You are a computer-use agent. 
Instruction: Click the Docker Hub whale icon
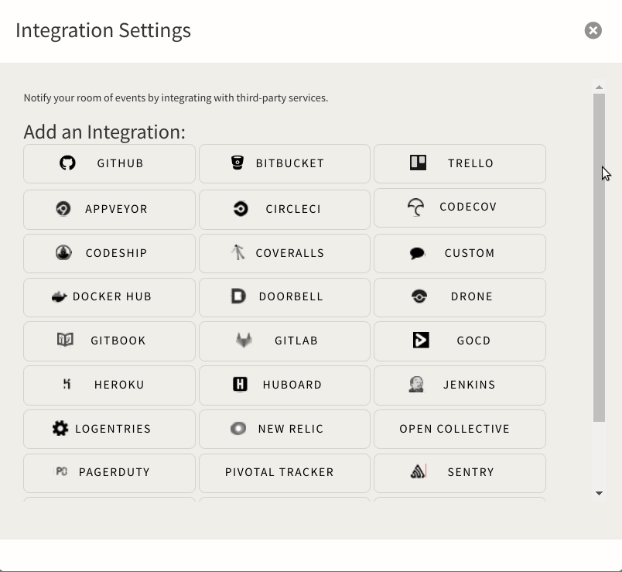point(59,297)
